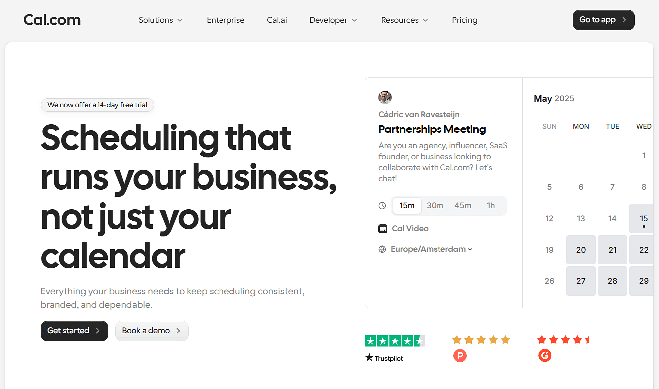Click the G2 red circle icon
The width and height of the screenshot is (659, 389).
click(545, 355)
